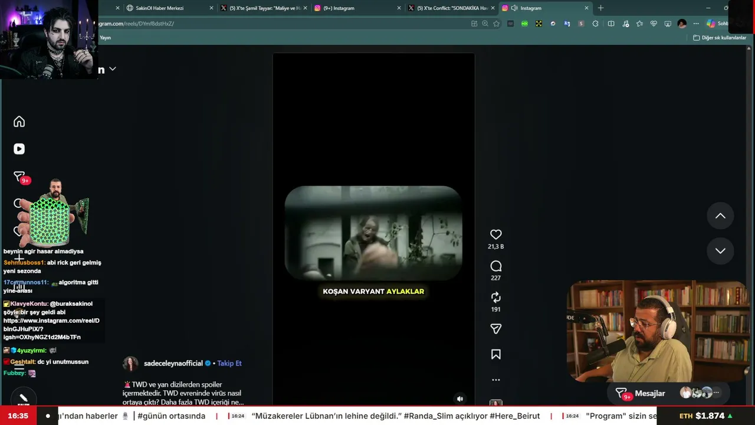Follow sadeceleynaofficial via Takip Et

point(229,363)
